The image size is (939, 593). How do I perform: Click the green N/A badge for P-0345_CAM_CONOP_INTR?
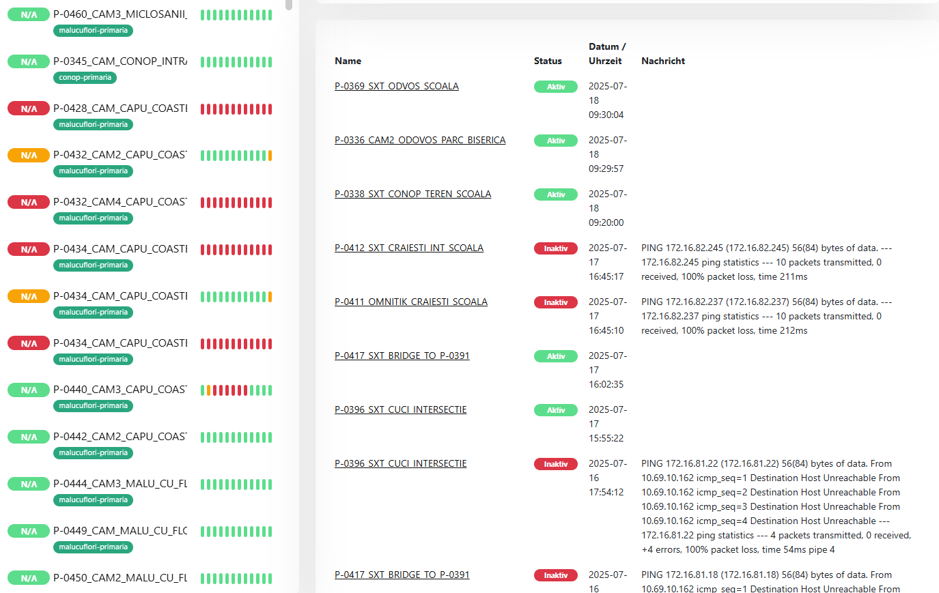[x=29, y=61]
